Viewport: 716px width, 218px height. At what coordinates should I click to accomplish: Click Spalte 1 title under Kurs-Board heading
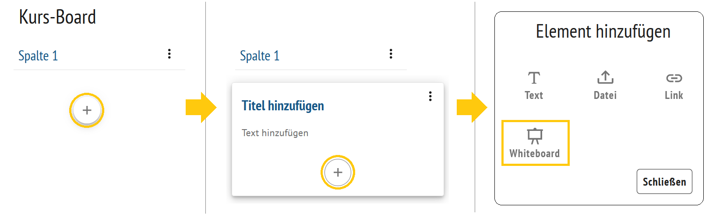pyautogui.click(x=38, y=56)
